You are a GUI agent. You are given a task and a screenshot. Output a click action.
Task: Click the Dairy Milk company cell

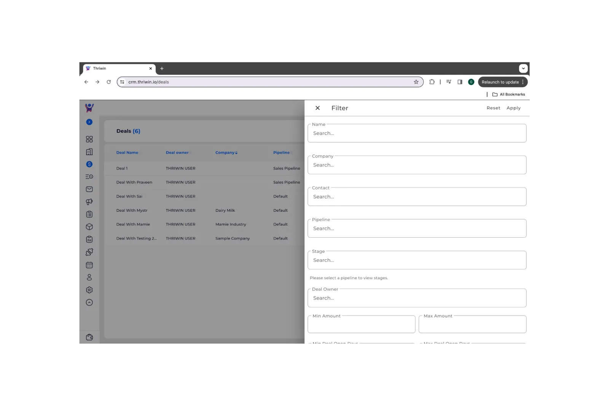225,211
